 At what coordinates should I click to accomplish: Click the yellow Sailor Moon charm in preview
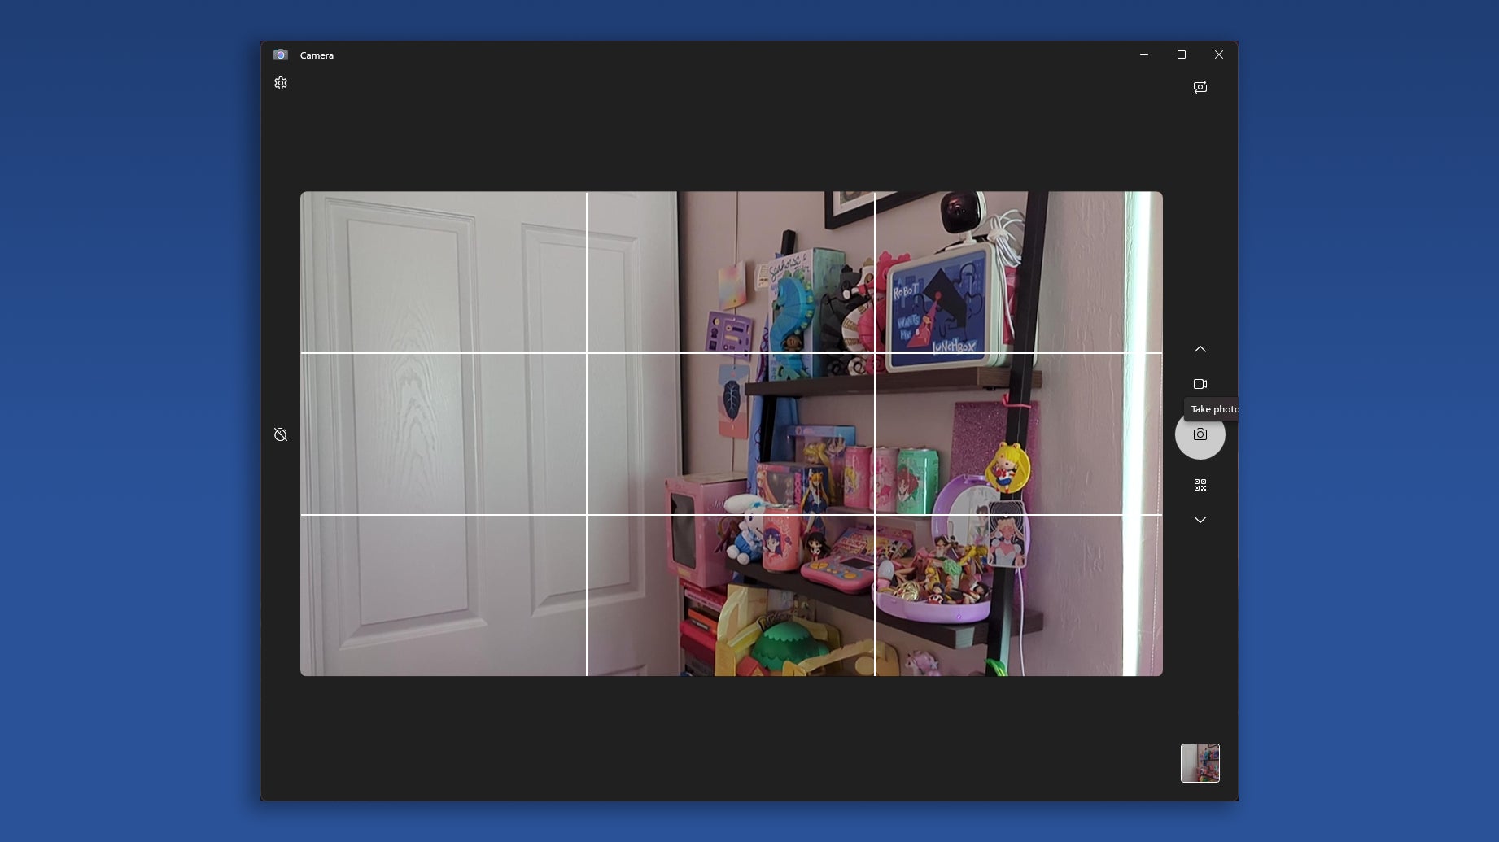point(1007,467)
